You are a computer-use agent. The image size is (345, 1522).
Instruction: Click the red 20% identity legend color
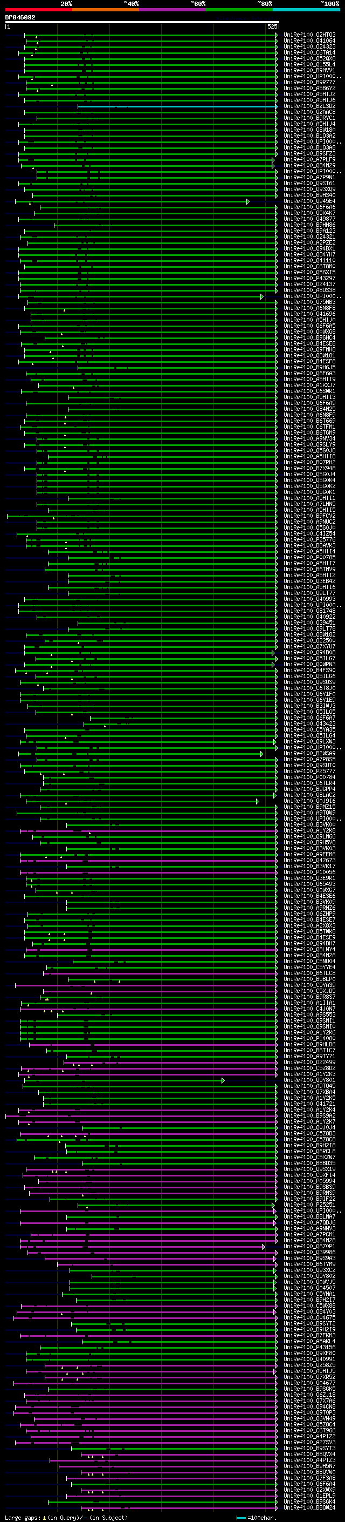click(38, 10)
